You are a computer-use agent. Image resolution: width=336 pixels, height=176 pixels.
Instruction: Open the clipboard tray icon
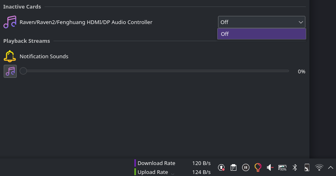click(x=234, y=167)
